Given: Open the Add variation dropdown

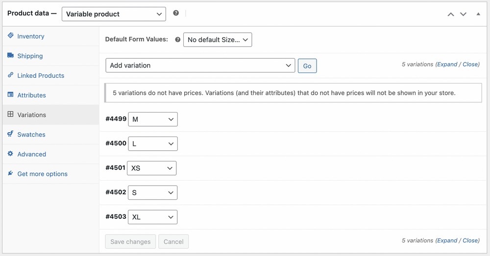Looking at the screenshot, I should 200,65.
